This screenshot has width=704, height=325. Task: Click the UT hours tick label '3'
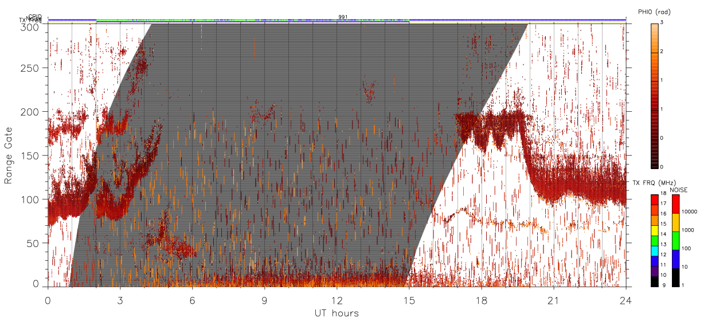click(x=120, y=300)
